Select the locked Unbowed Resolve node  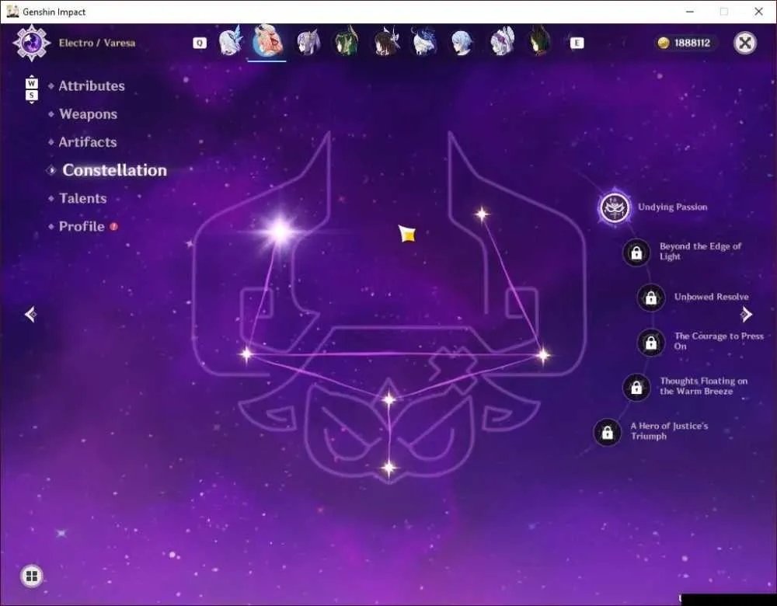click(650, 298)
